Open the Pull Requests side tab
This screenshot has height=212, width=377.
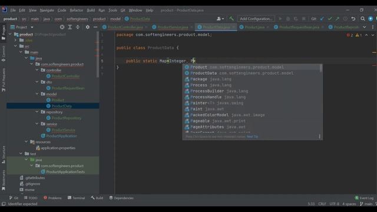(x=4, y=80)
